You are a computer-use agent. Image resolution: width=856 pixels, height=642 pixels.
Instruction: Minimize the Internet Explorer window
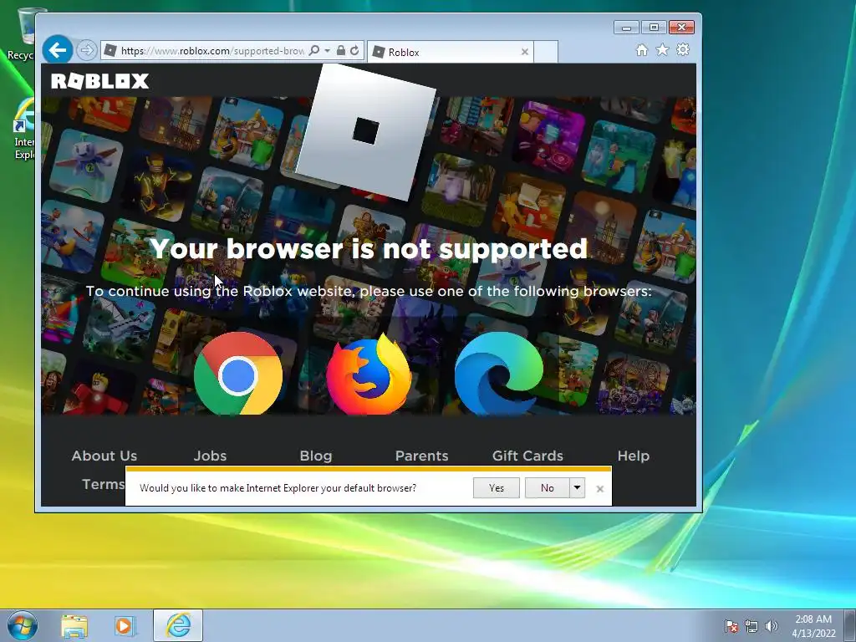626,28
